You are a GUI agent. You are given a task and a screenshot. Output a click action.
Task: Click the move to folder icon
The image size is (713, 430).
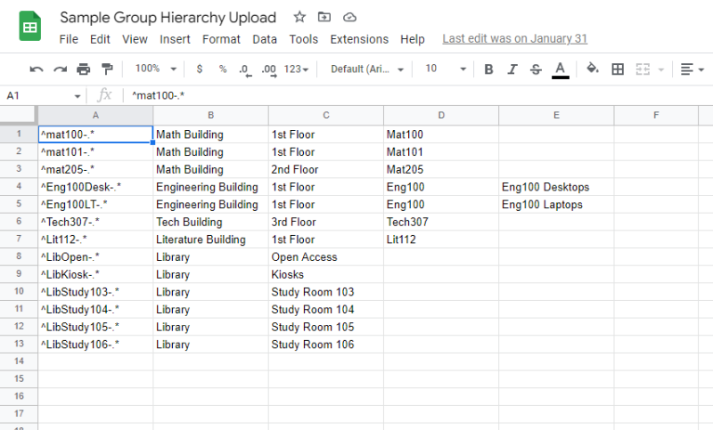[324, 17]
